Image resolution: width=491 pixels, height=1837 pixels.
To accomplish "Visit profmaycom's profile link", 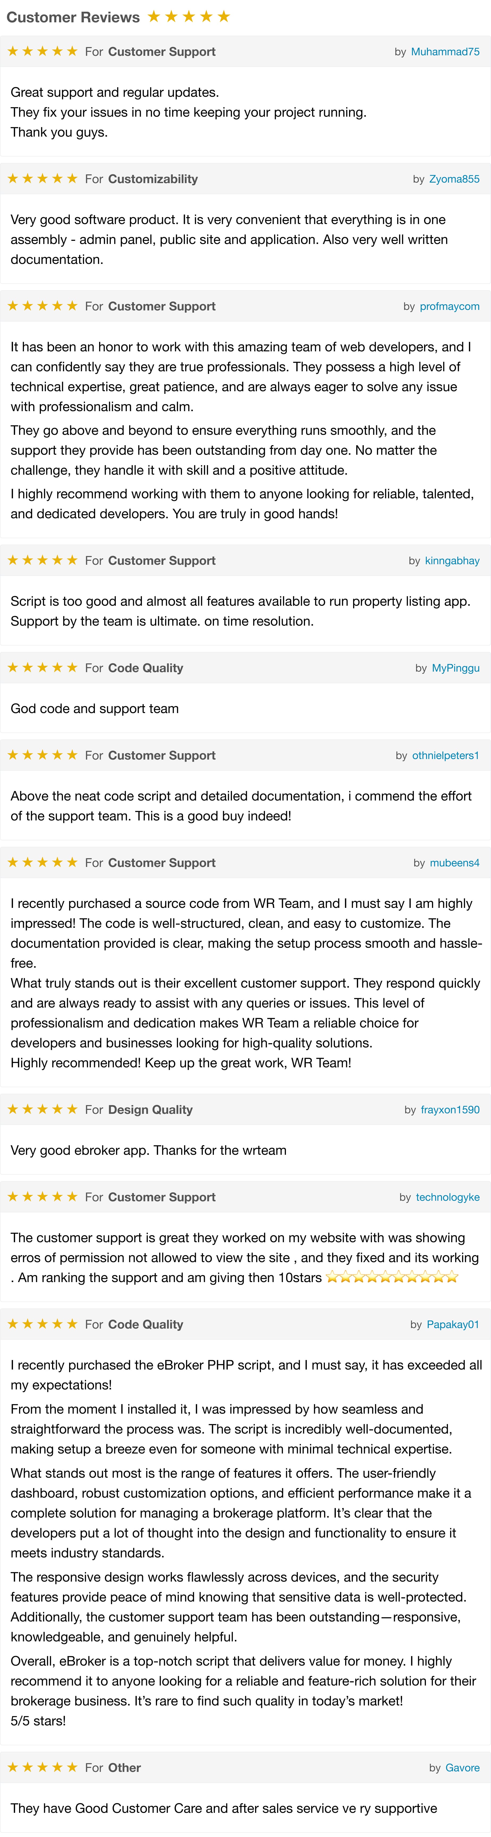I will pyautogui.click(x=450, y=306).
